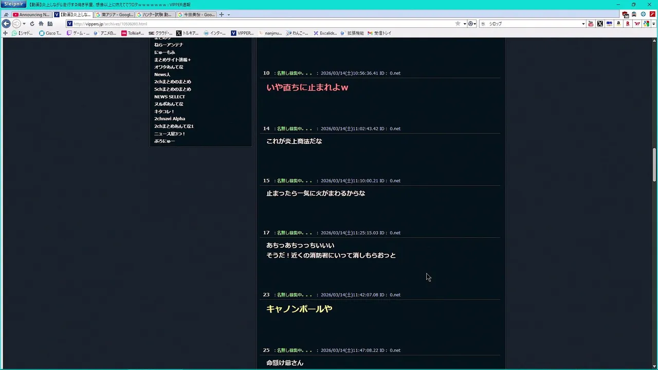This screenshot has height=370, width=658.
Task: Open the 5chまとめのまとめ sidebar link
Action: [172, 89]
